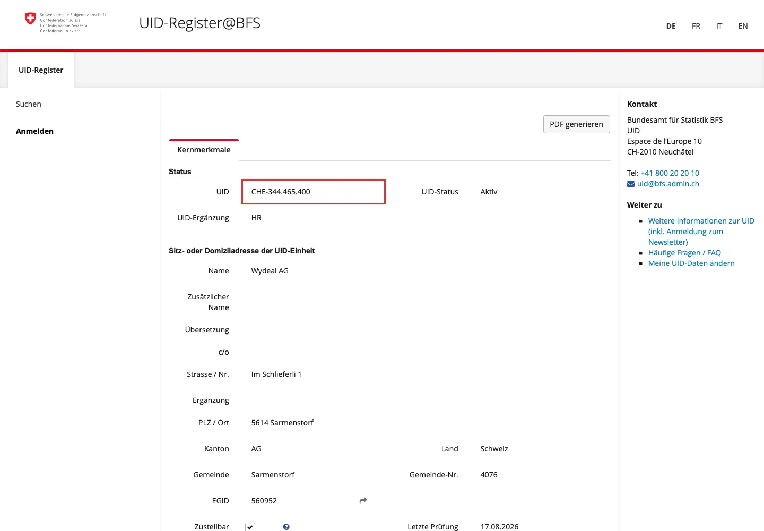
Task: Click the UID value CHE-344.465.400
Action: [281, 192]
